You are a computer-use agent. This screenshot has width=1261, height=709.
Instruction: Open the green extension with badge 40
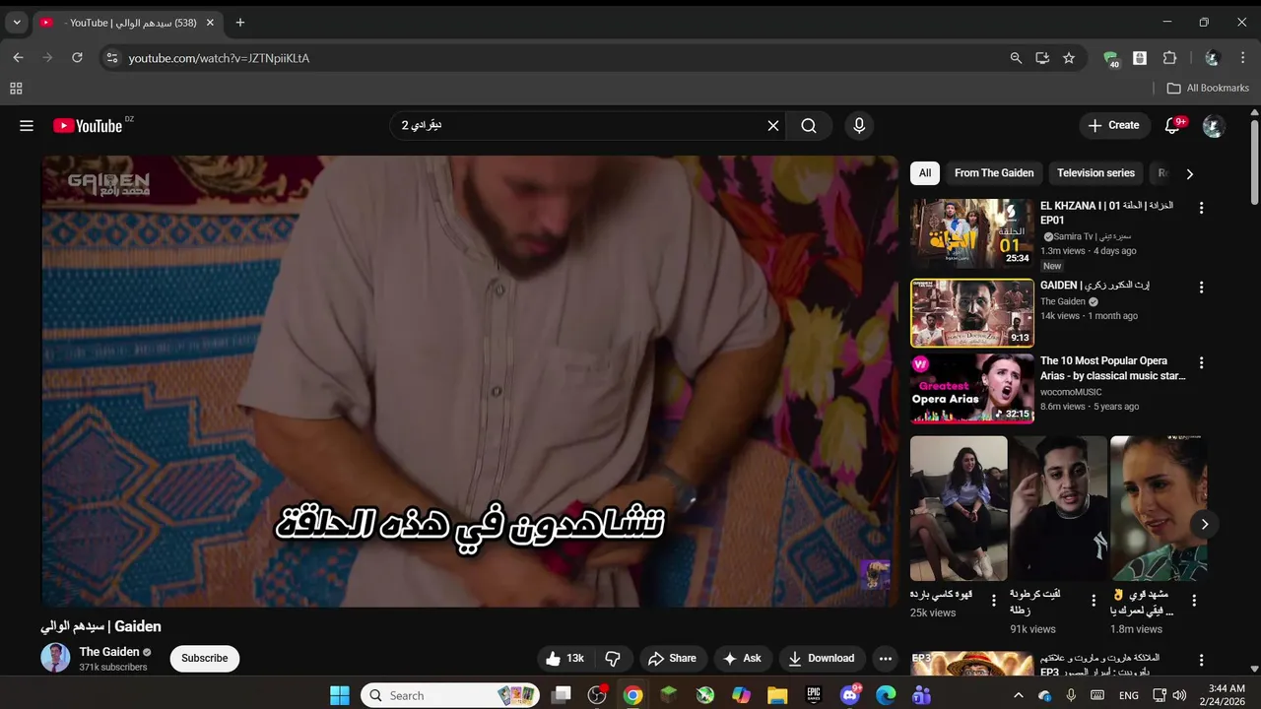point(1111,59)
